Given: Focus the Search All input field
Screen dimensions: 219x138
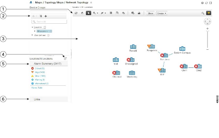Looking at the screenshot, I should tap(49, 22).
